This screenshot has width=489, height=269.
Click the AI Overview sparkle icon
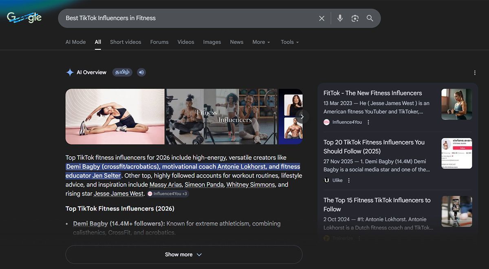pyautogui.click(x=70, y=73)
